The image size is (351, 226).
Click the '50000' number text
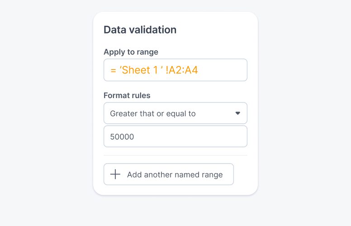click(122, 137)
